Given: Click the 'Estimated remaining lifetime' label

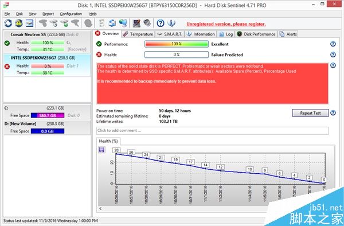Looking at the screenshot, I should [x=122, y=116].
